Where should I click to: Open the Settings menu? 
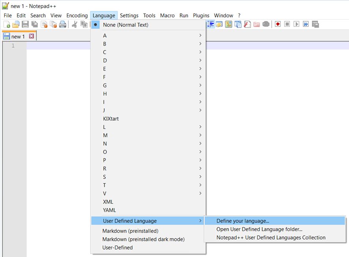129,15
